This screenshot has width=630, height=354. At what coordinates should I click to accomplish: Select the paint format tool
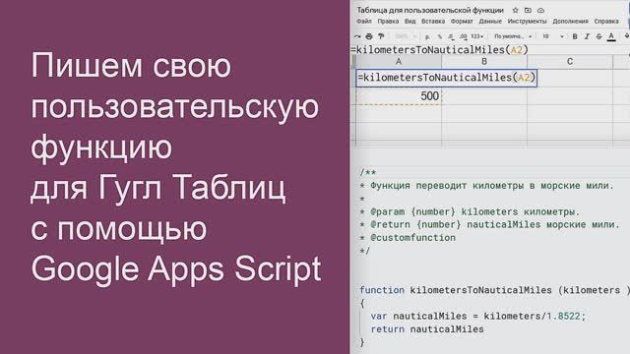click(x=381, y=36)
